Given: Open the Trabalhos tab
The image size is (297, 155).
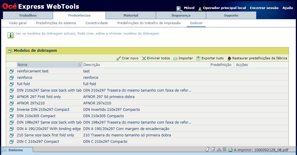Looking at the screenshot, I should [x=28, y=15].
